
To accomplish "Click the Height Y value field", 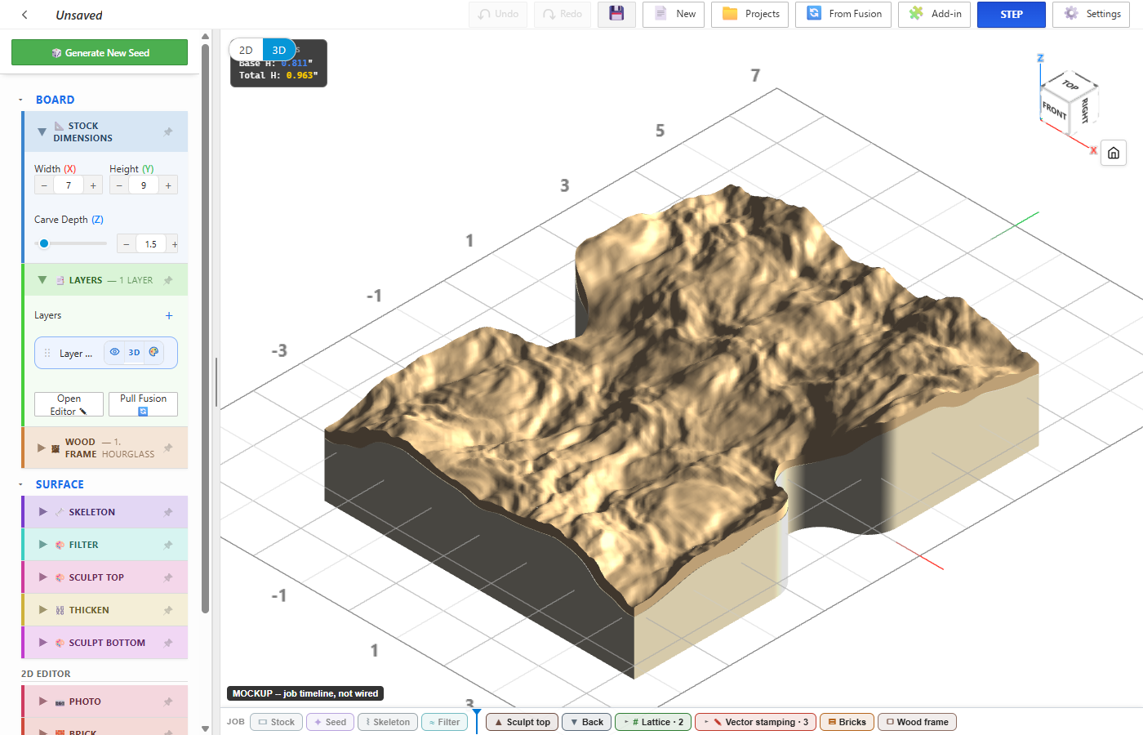I will (x=144, y=185).
